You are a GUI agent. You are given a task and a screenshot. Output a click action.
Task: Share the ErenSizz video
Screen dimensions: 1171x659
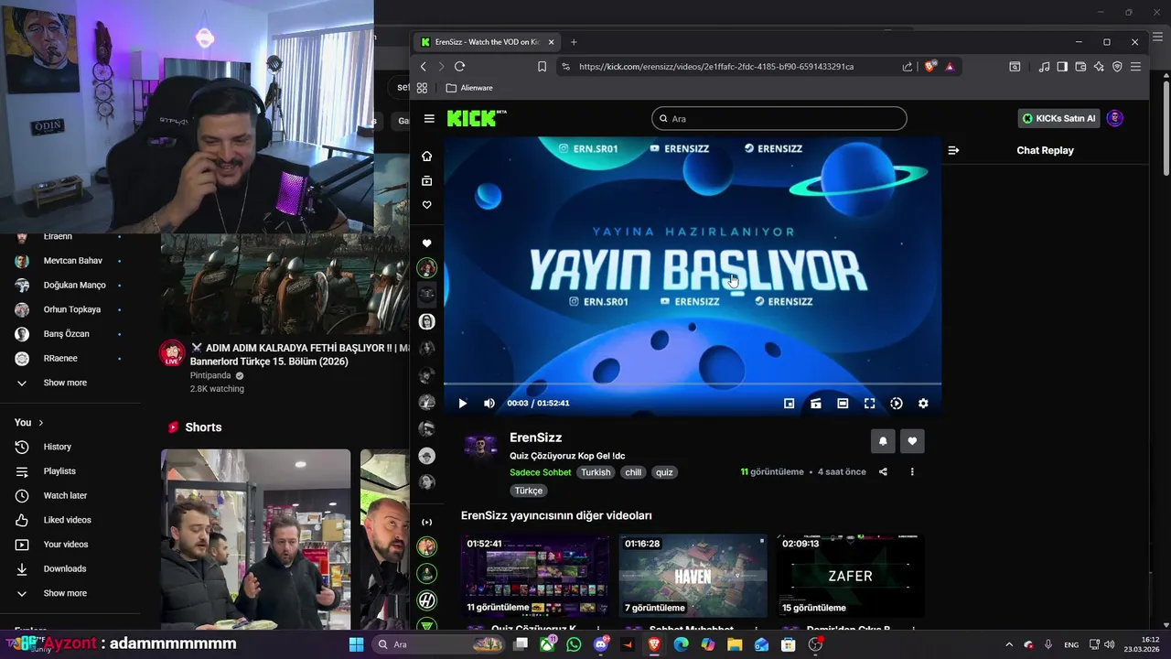(883, 472)
